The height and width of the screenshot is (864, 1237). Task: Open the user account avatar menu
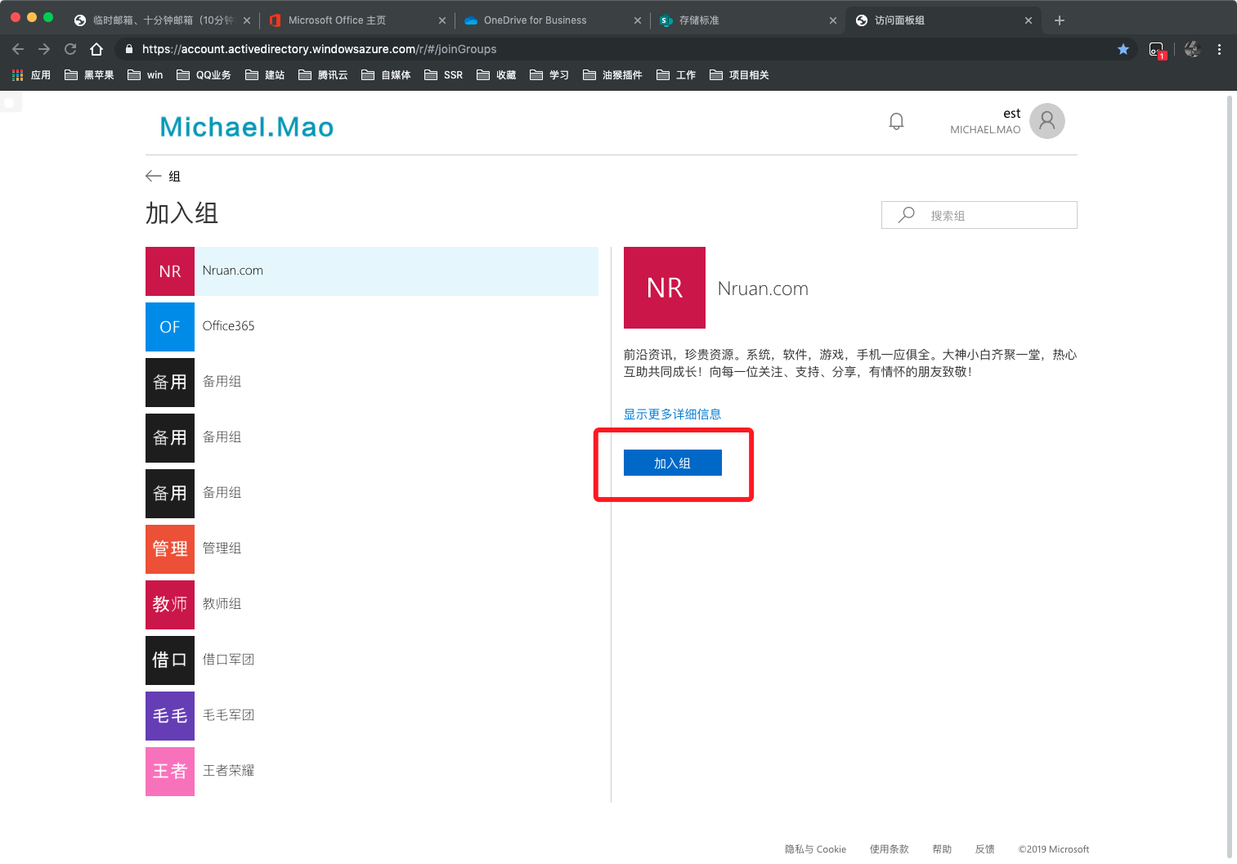click(x=1047, y=121)
